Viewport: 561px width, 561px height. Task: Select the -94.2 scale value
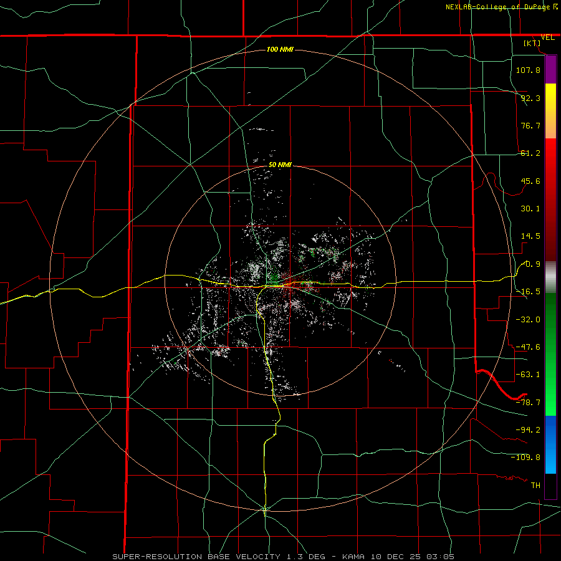pyautogui.click(x=528, y=429)
